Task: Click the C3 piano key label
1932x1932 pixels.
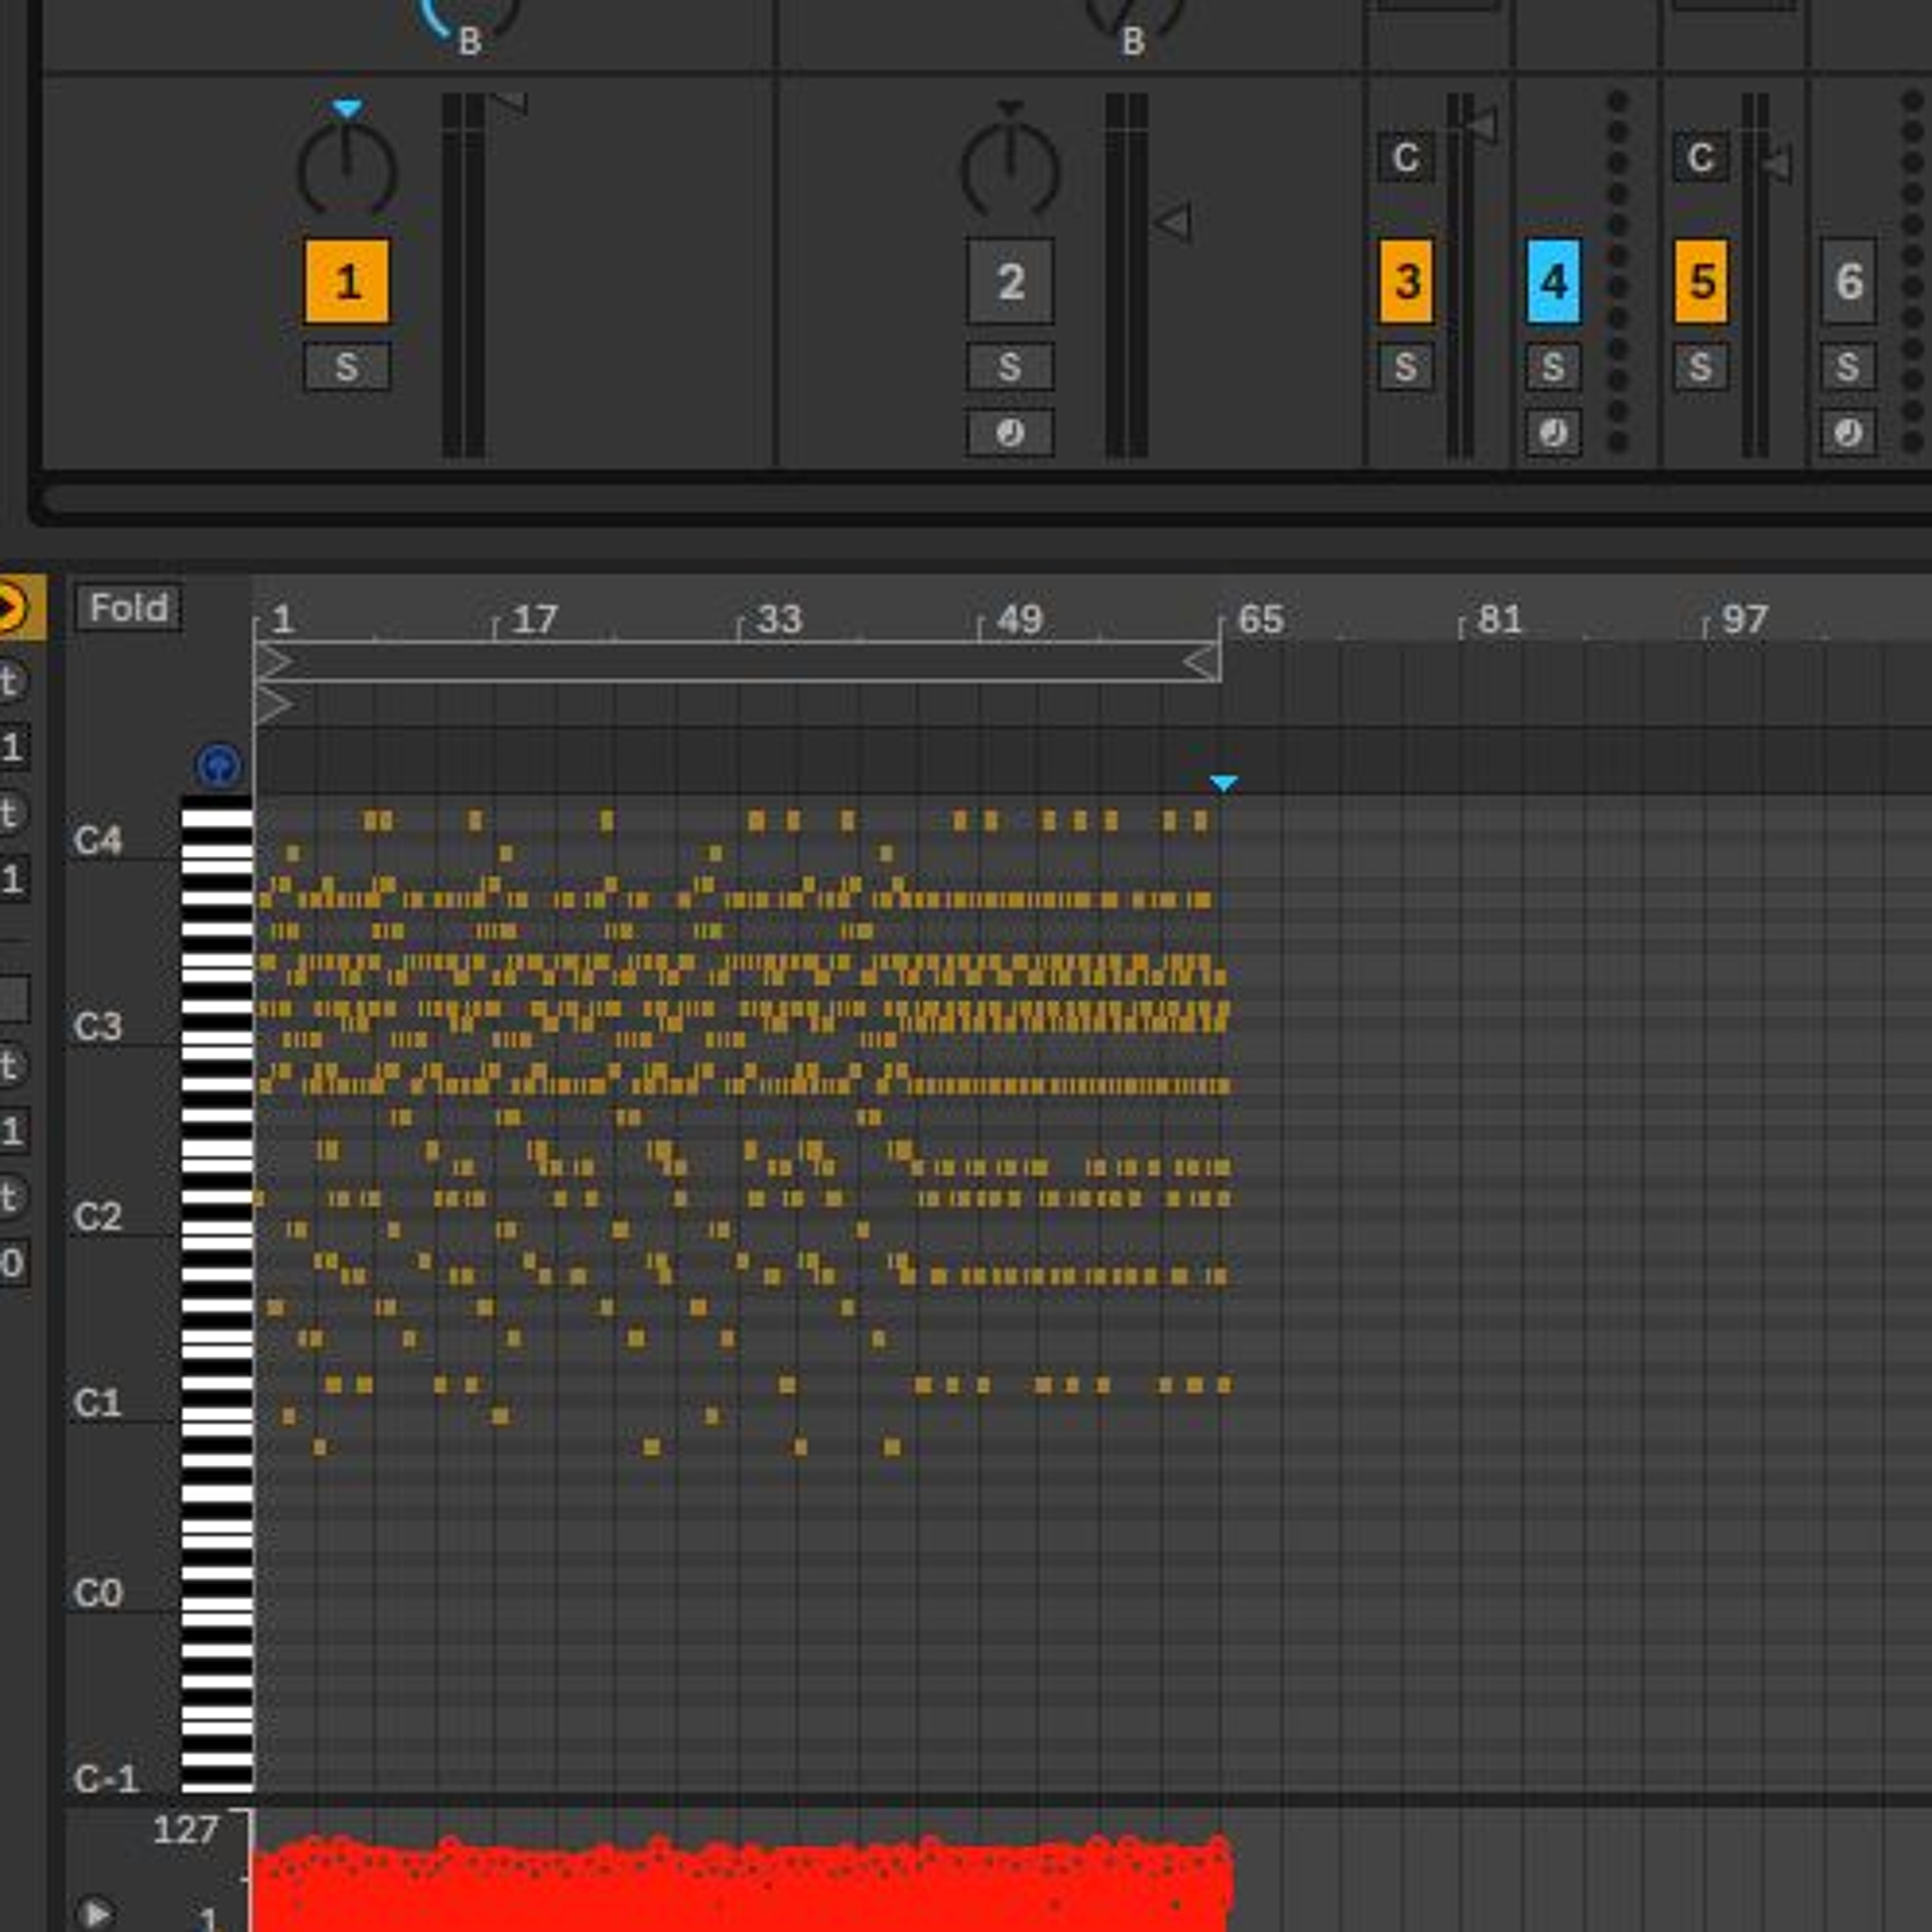Action: (x=98, y=1027)
